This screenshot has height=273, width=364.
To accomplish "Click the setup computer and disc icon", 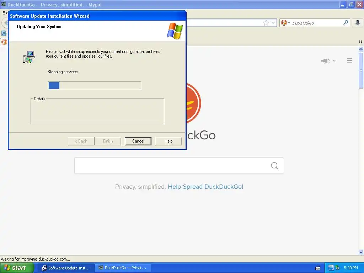I will pos(29,57).
